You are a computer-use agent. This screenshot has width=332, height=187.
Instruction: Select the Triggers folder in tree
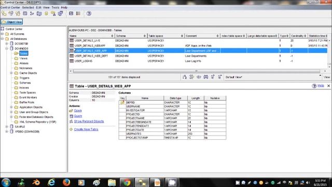pos(24,78)
